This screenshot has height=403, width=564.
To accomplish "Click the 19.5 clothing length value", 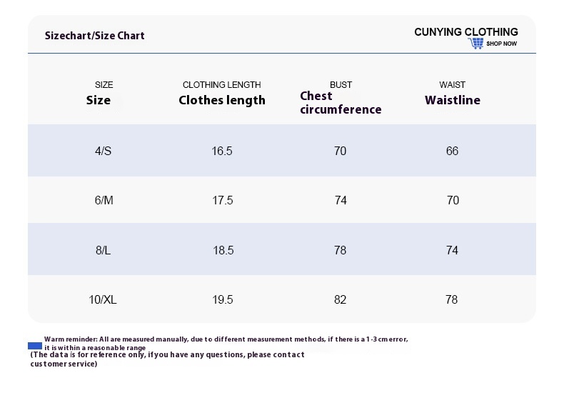I will (223, 299).
